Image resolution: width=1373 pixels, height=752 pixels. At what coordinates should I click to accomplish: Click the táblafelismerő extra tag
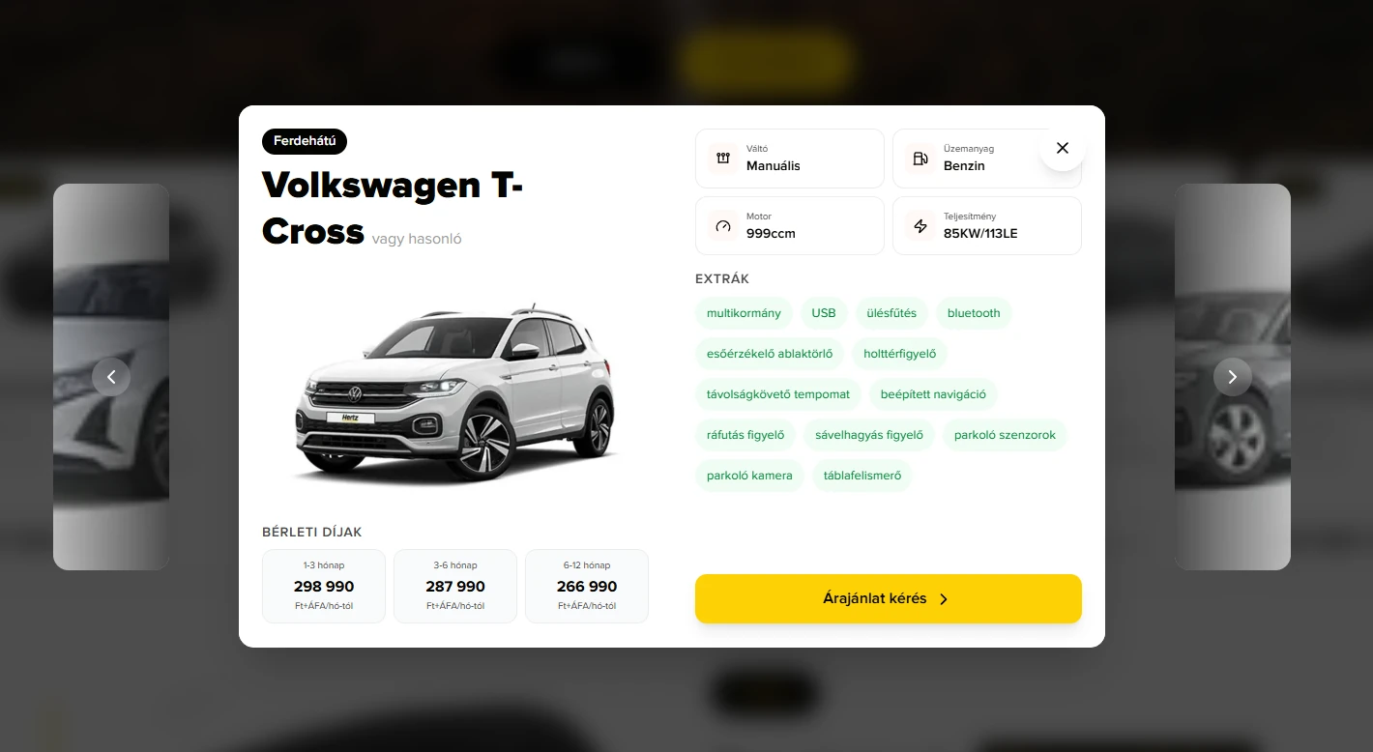pos(862,476)
